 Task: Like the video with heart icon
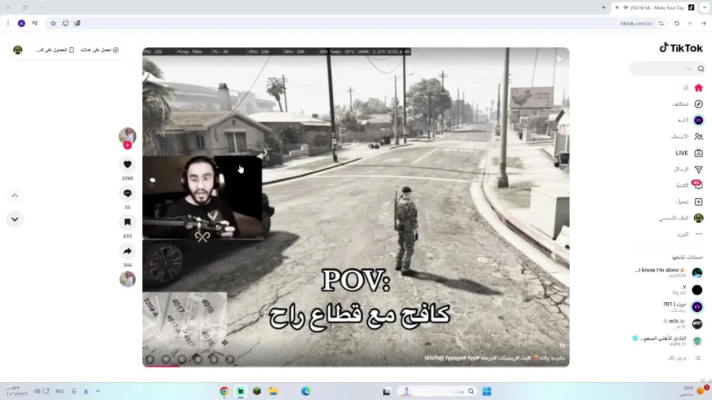point(127,164)
